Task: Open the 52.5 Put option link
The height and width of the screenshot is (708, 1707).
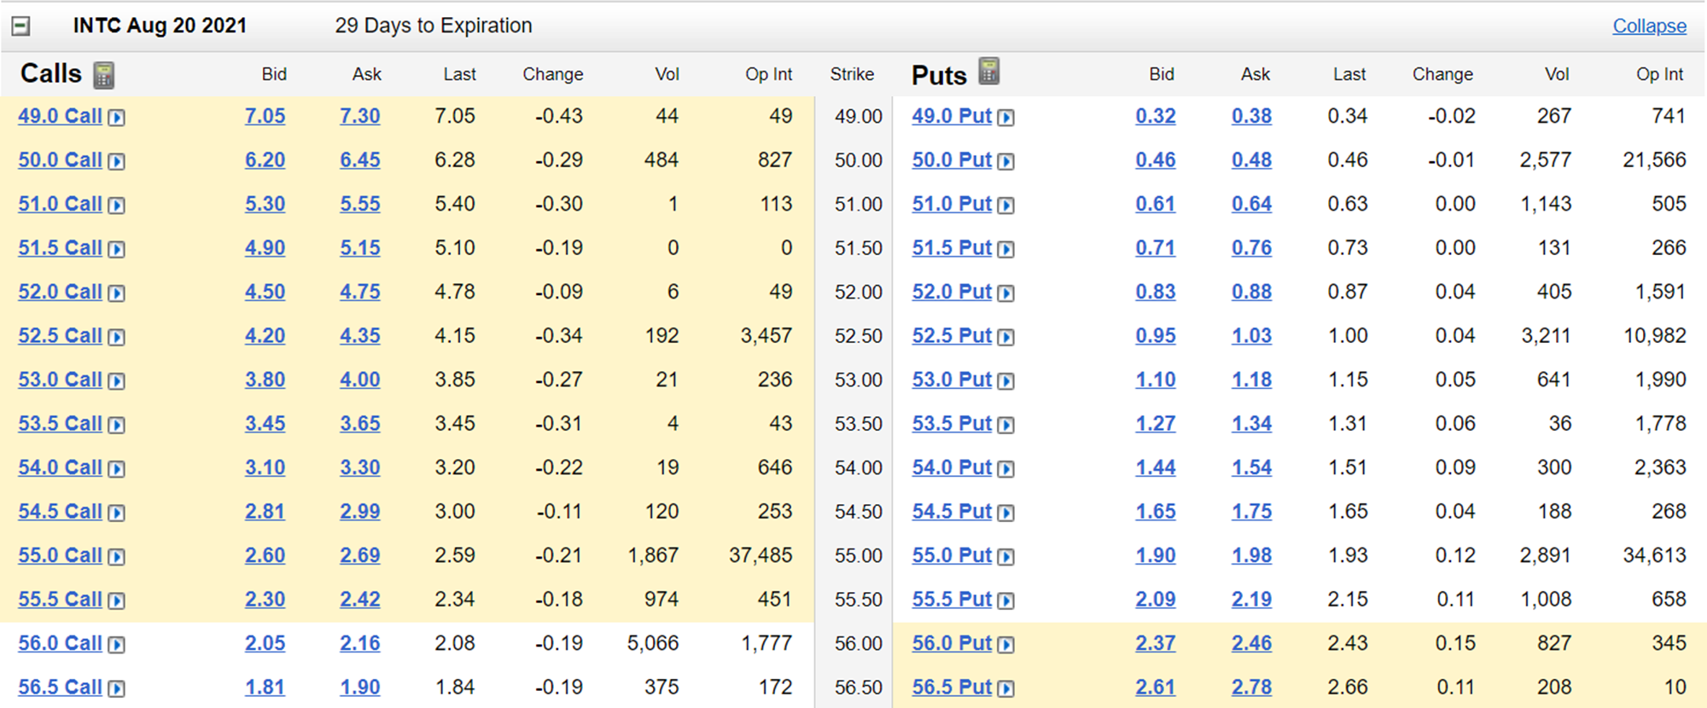Action: click(952, 335)
